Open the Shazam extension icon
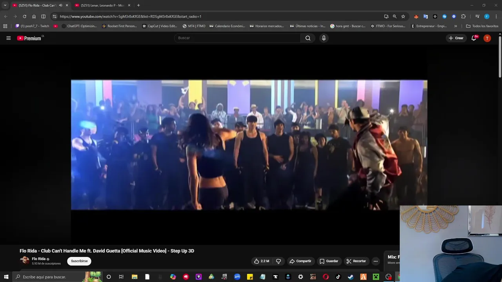The image size is (502, 282). pyautogui.click(x=444, y=16)
